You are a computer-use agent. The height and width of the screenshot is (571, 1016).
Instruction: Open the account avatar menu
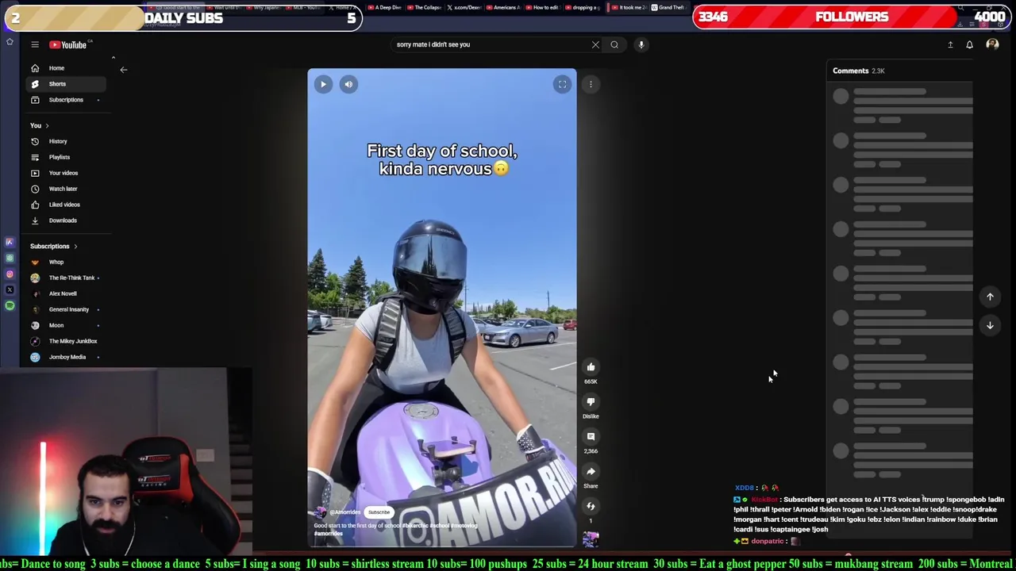(992, 44)
